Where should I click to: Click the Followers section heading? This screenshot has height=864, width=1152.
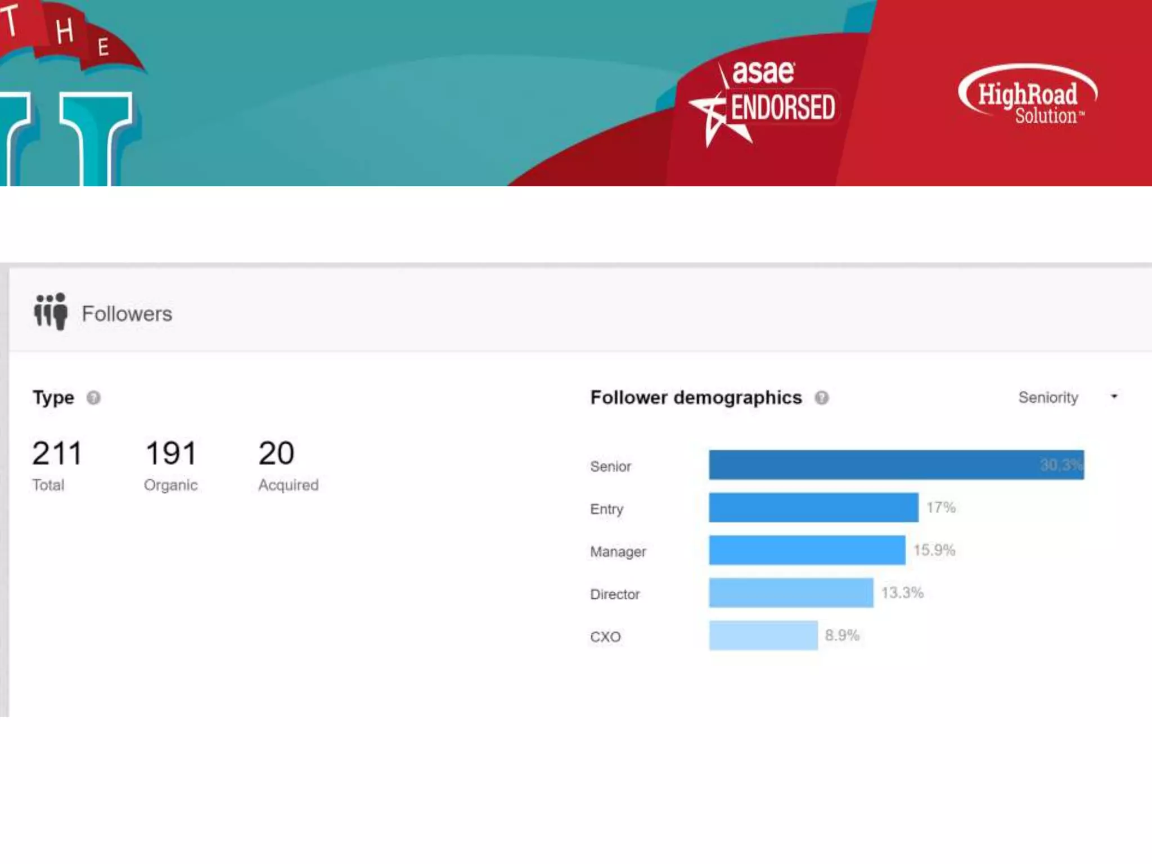tap(127, 314)
